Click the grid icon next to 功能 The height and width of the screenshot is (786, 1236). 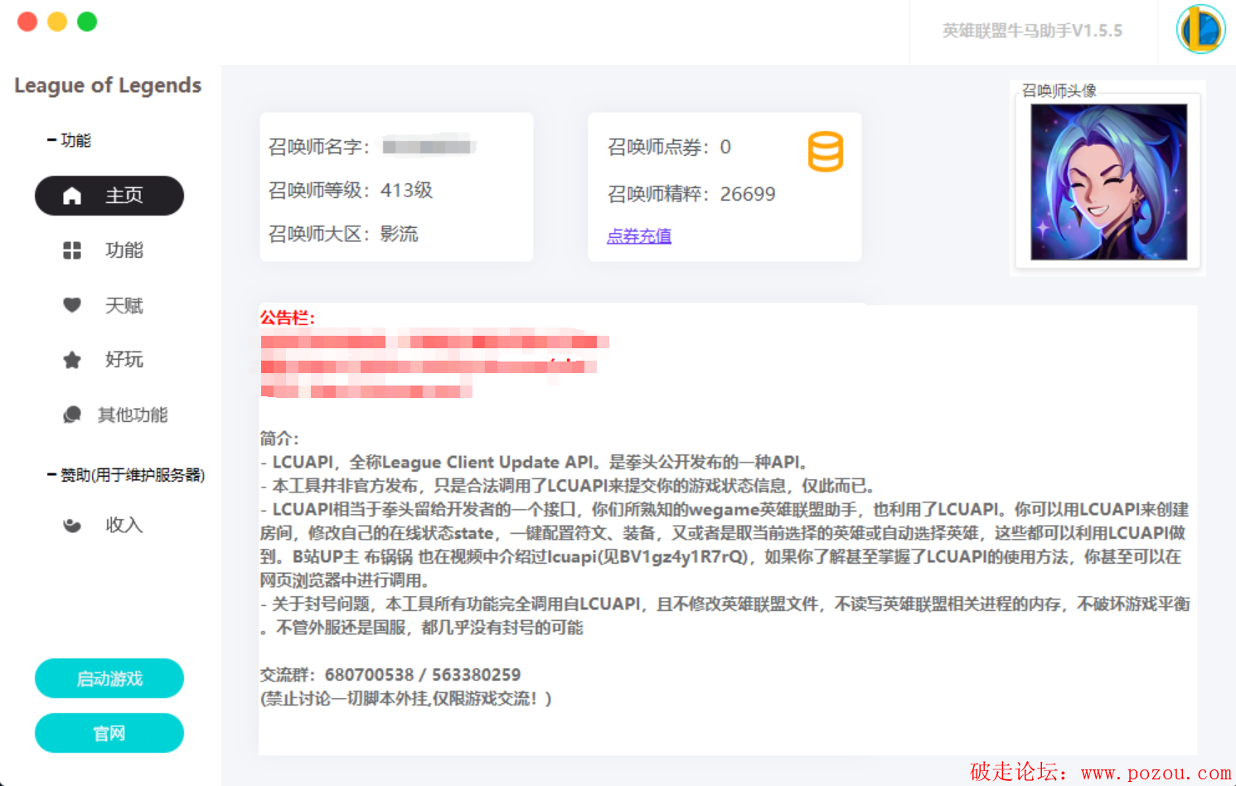72,250
